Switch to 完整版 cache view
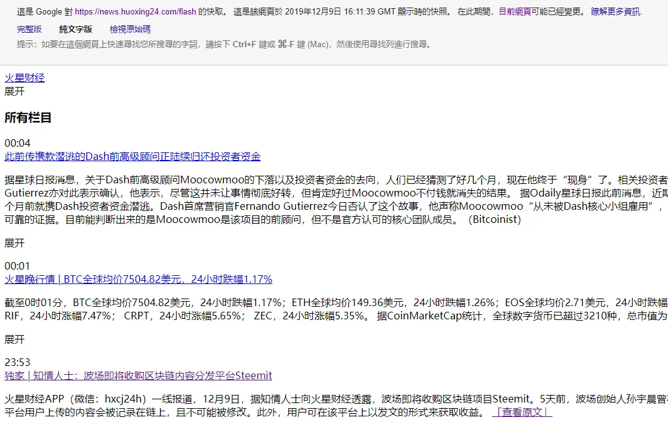Screen dimensions: 668x422 click(30, 29)
